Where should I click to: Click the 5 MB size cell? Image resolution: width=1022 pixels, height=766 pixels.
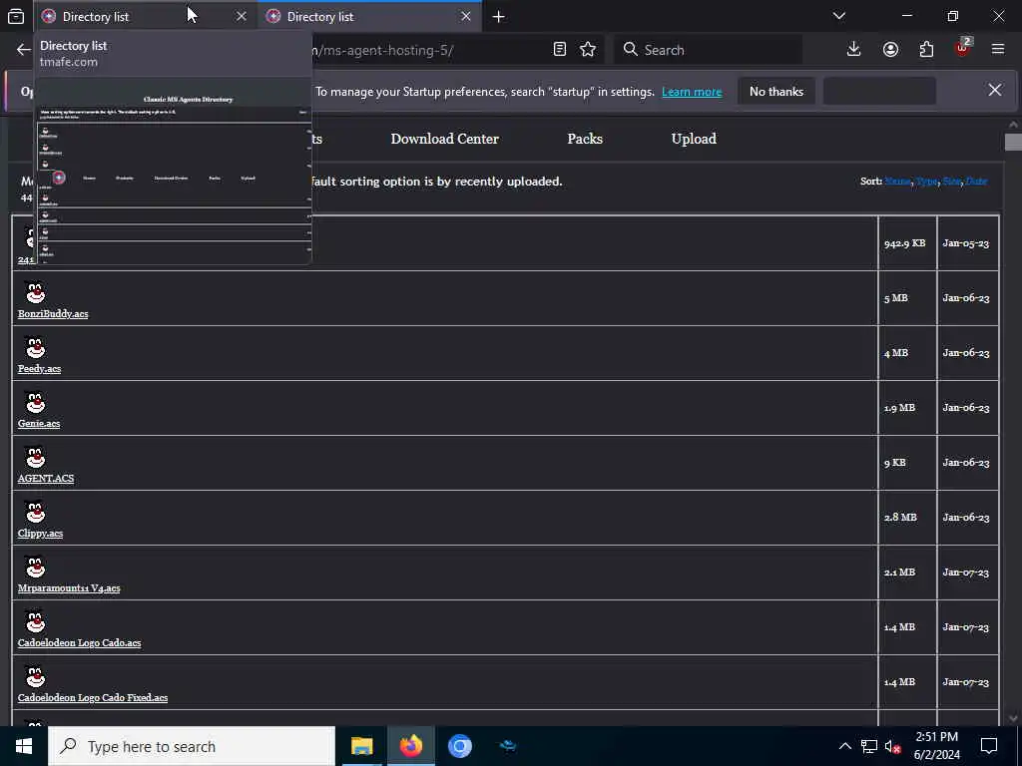[x=906, y=297]
